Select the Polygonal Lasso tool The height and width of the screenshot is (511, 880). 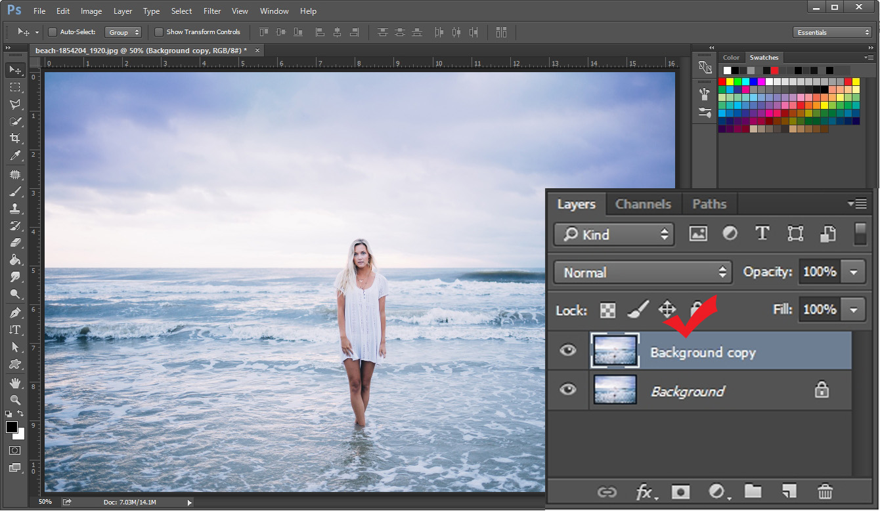point(14,104)
